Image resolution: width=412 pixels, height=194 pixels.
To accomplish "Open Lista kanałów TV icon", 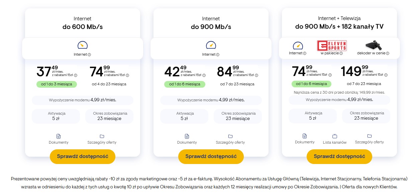I will (x=335, y=136).
